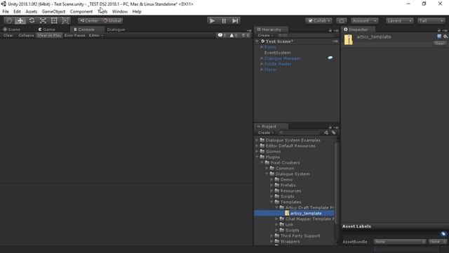
Task: Switch to the Game tab
Action: coord(47,30)
